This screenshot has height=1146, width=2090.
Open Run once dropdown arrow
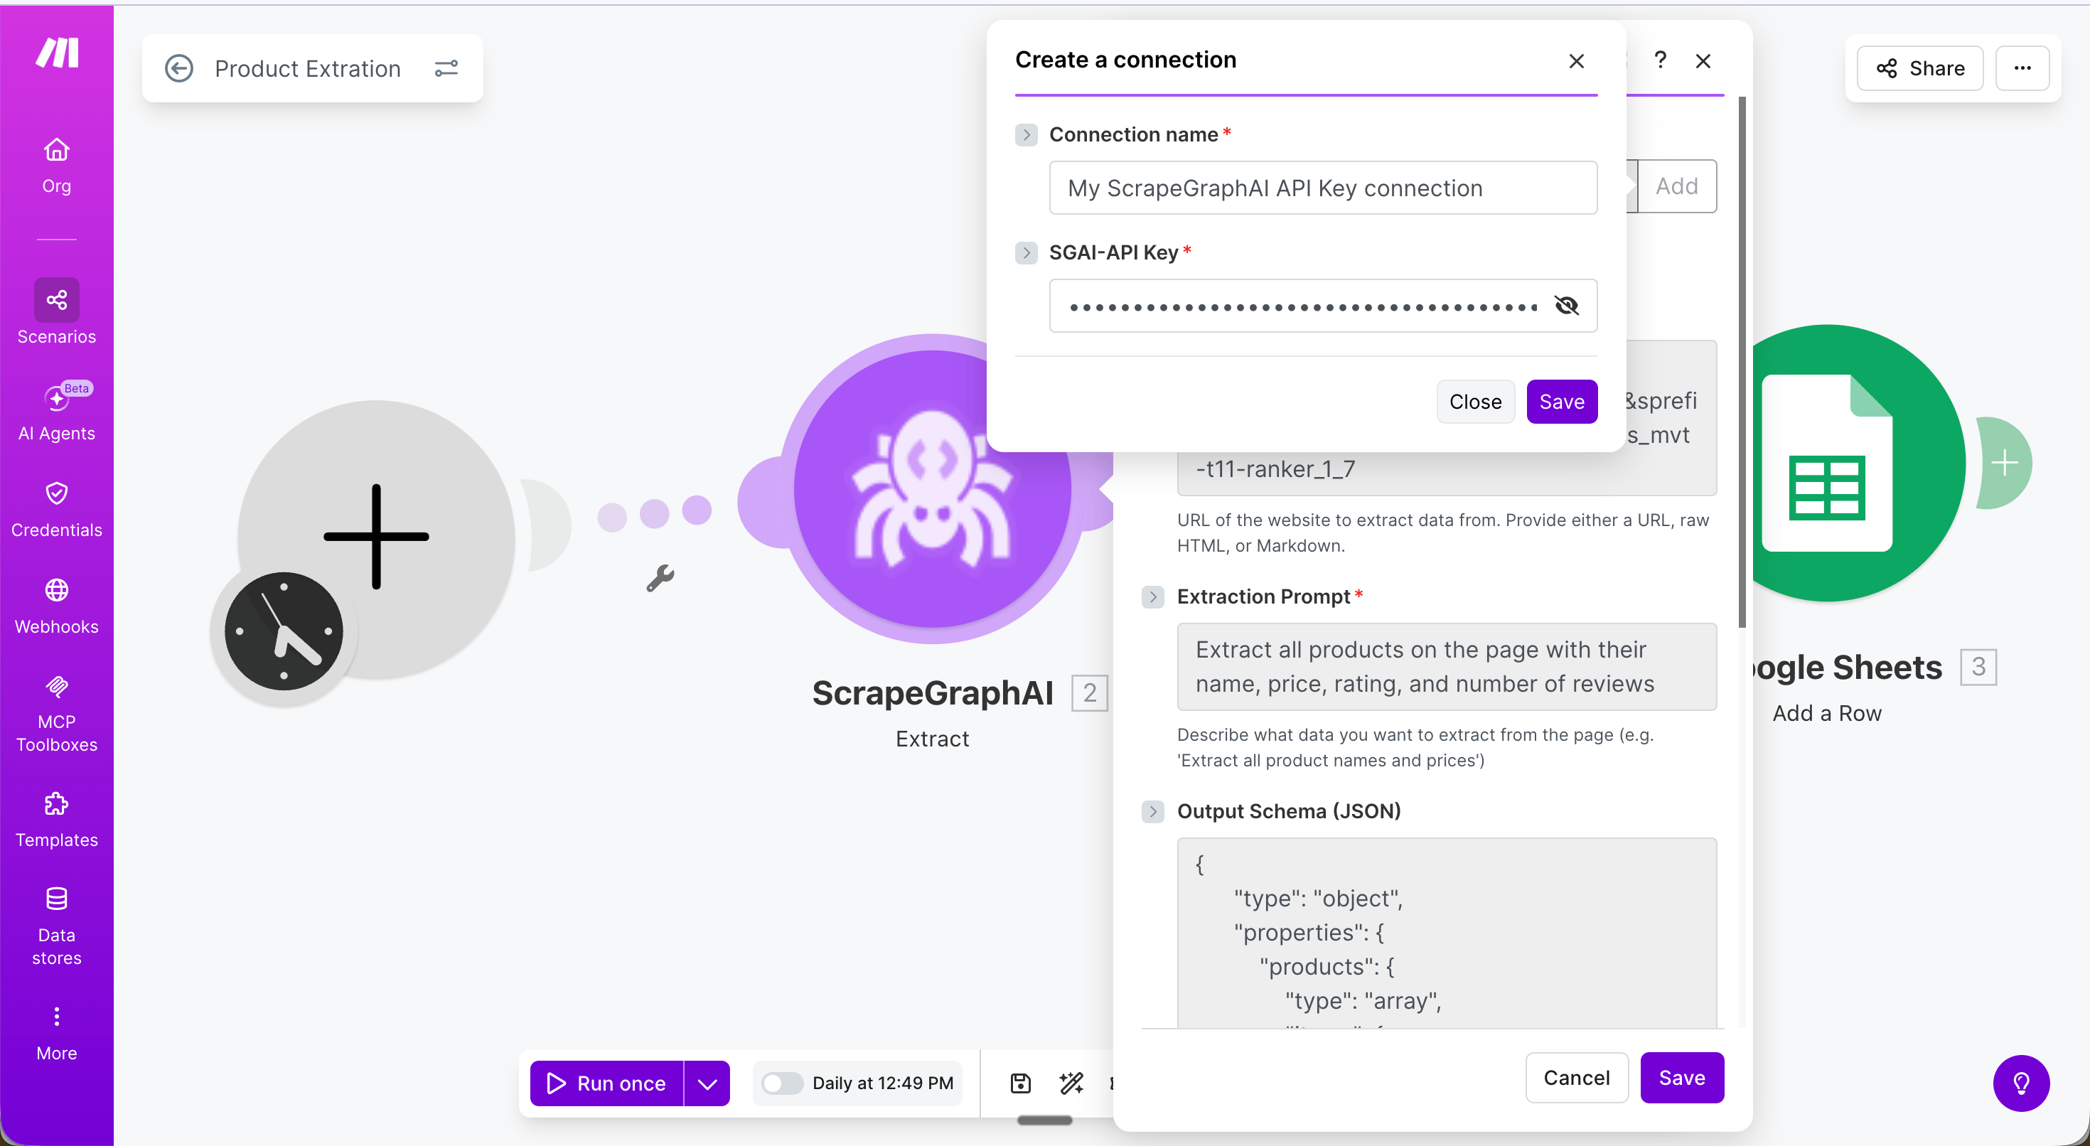(x=707, y=1083)
